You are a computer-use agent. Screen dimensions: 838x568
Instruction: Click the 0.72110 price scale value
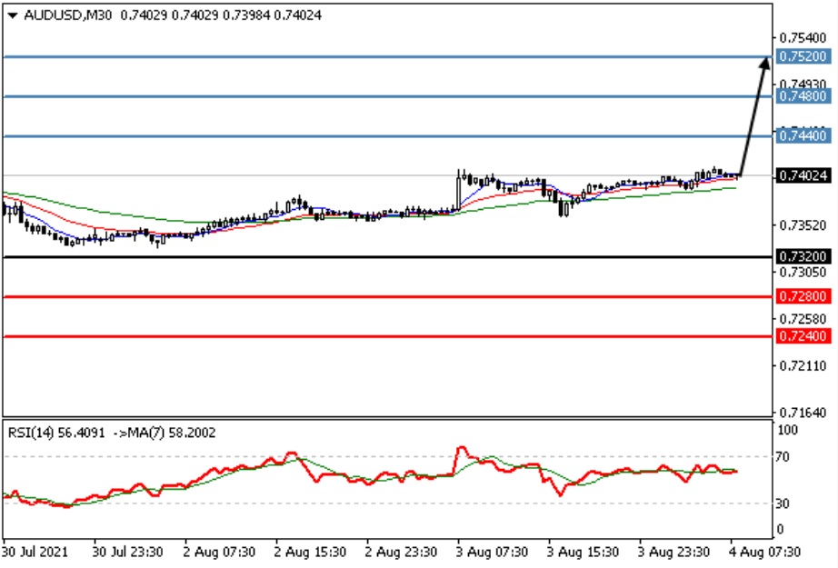[x=803, y=366]
